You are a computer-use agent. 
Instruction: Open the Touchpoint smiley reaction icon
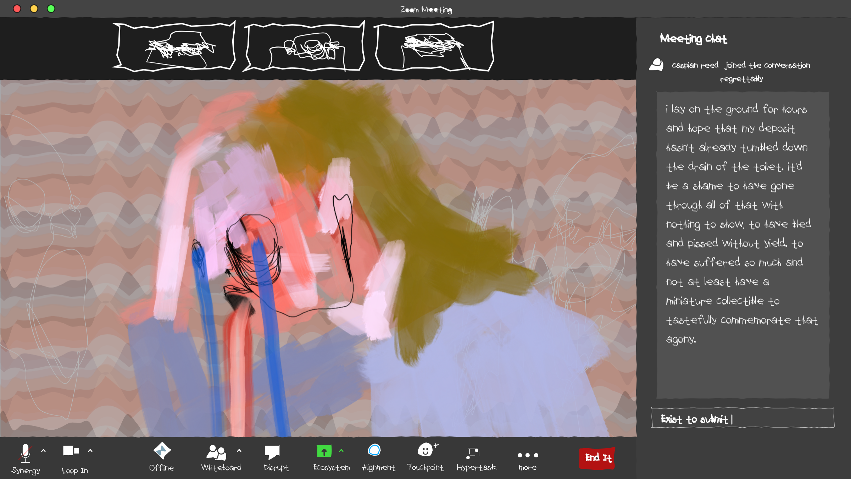pyautogui.click(x=427, y=450)
